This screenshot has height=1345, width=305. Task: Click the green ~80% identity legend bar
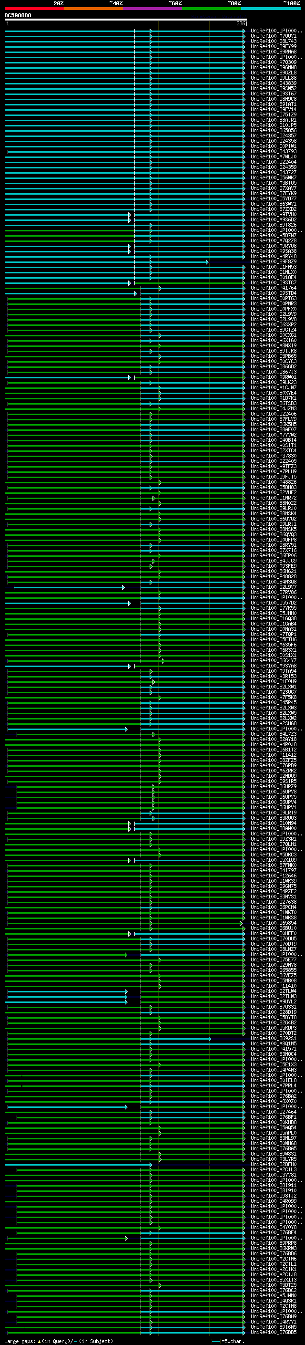212,9
